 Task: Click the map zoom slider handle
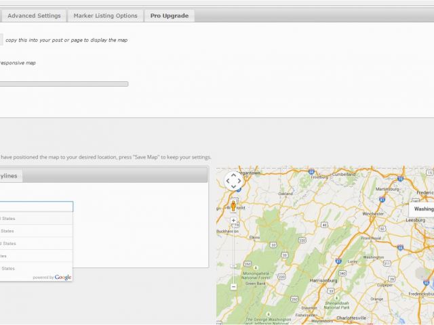pyautogui.click(x=233, y=266)
